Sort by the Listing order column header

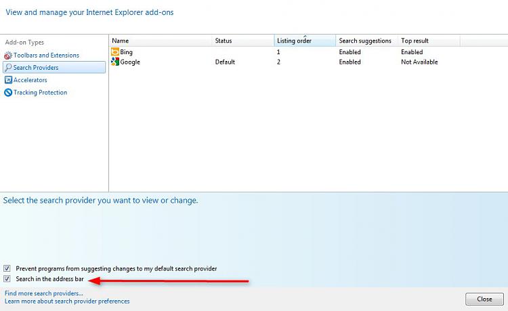click(x=305, y=41)
